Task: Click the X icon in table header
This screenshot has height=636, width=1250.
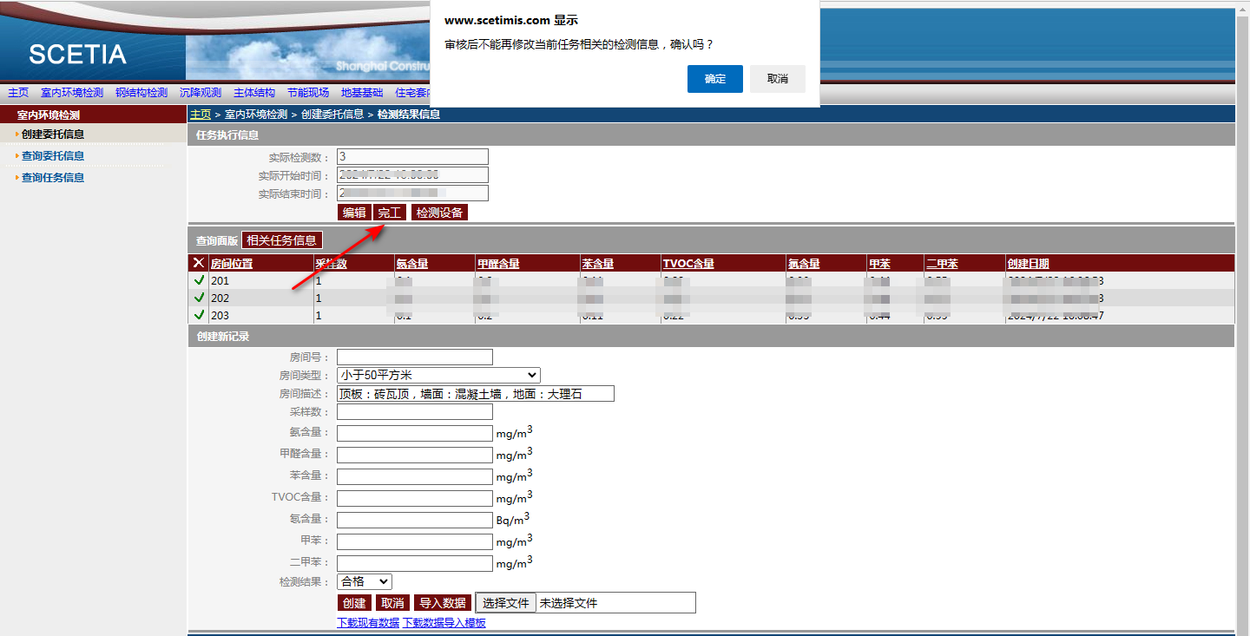Action: tap(199, 263)
